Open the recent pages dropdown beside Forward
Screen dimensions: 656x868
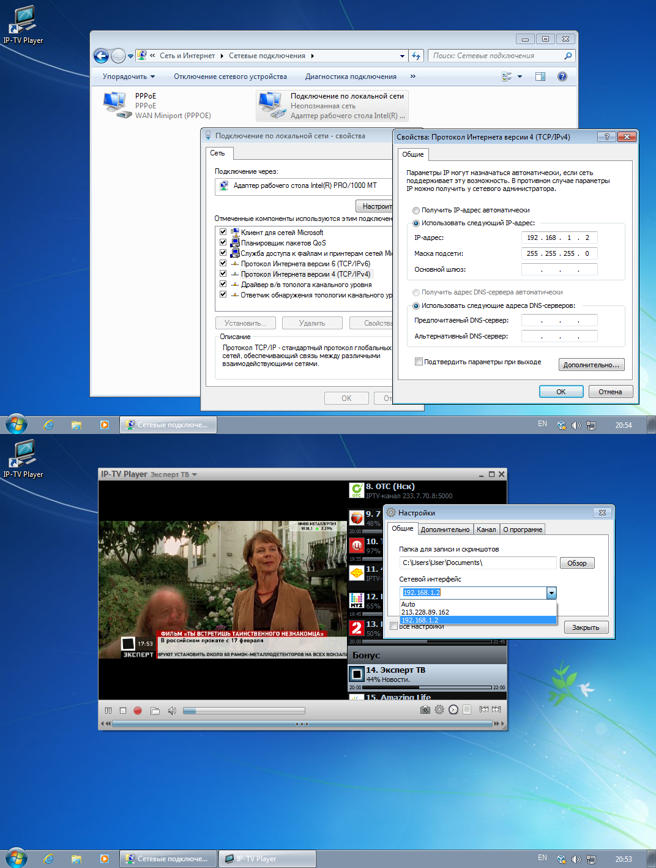coord(130,56)
